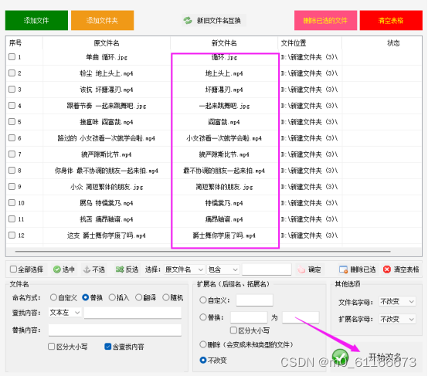Click original filename 粉尘 地上头上.mp4
Viewport: 428px width, 376px height.
click(107, 73)
